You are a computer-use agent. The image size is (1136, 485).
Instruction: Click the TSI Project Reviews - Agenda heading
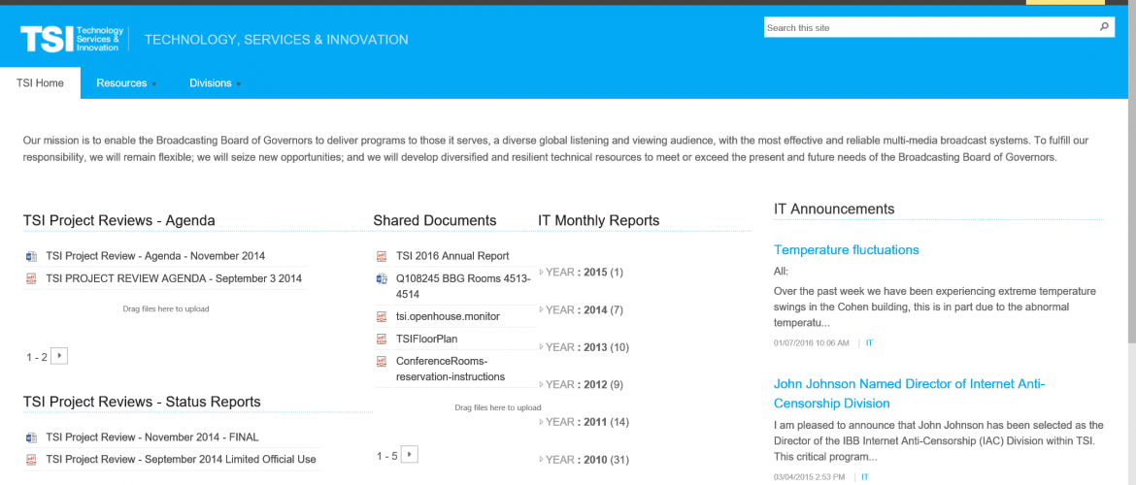coord(118,221)
